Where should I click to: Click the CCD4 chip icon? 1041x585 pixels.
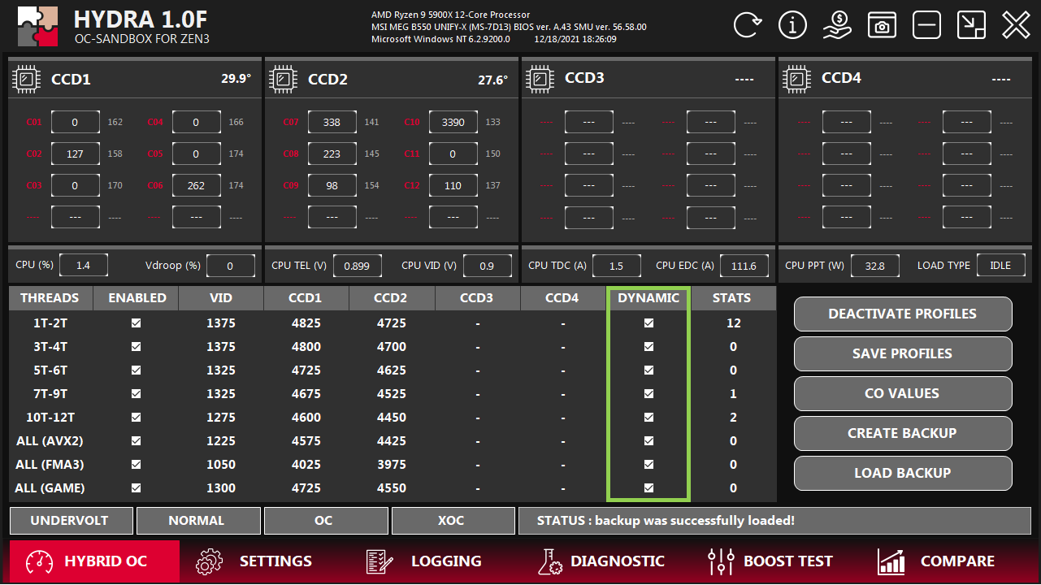tap(797, 79)
